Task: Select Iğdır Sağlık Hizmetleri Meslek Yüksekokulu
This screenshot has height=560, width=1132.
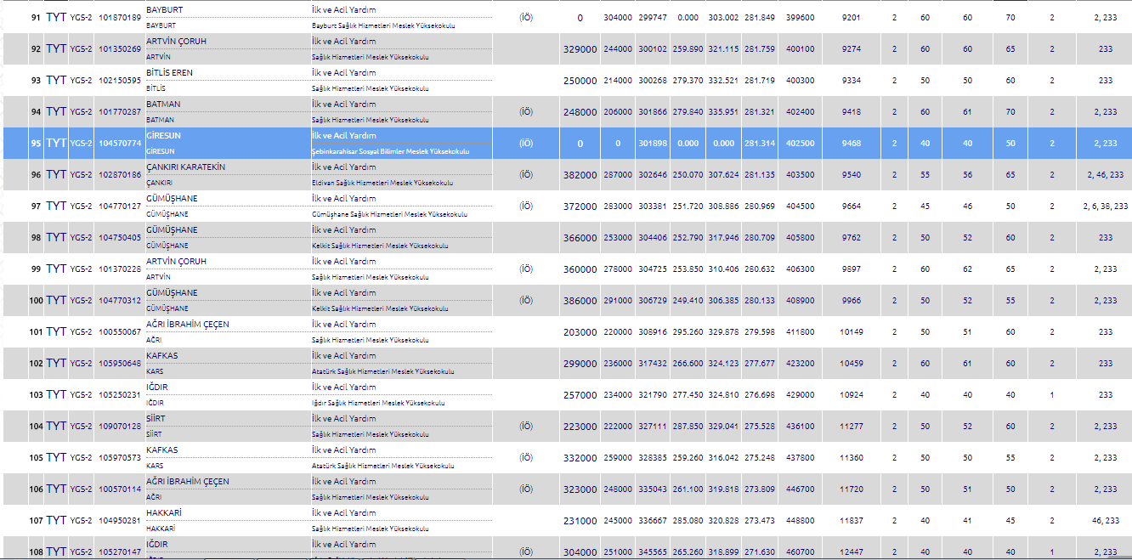Action: (378, 403)
